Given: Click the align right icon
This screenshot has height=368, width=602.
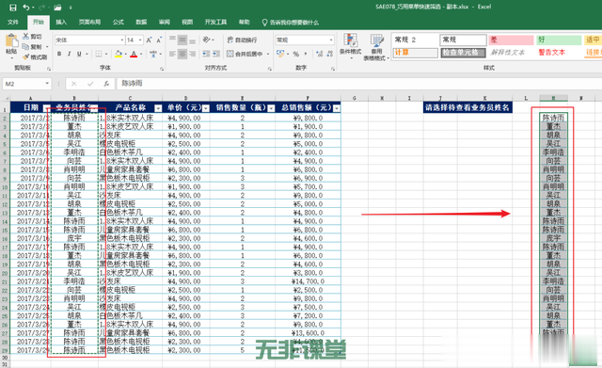Looking at the screenshot, I should click(192, 54).
